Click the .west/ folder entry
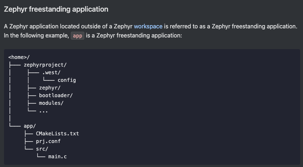This screenshot has width=303, height=167. tap(51, 72)
